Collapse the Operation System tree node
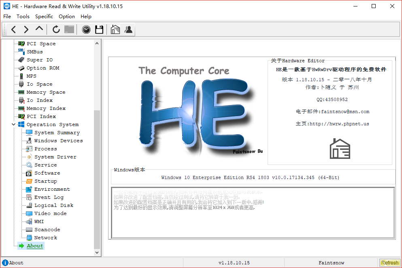The height and width of the screenshot is (268, 402). 13,125
